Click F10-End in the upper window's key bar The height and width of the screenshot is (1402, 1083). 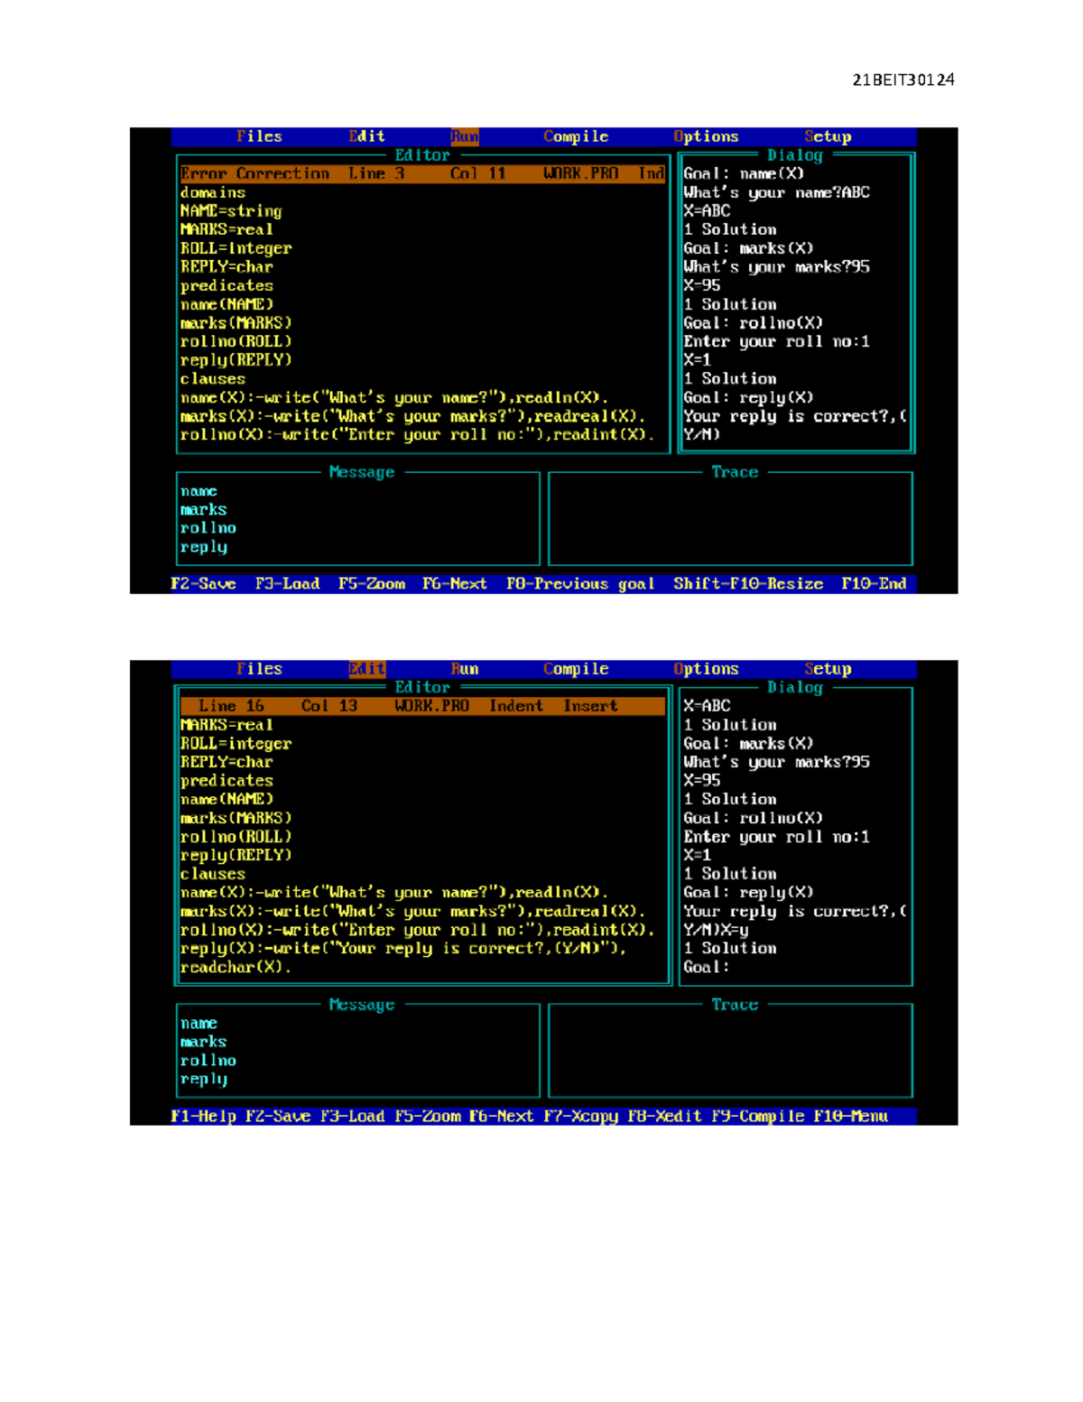(x=874, y=584)
